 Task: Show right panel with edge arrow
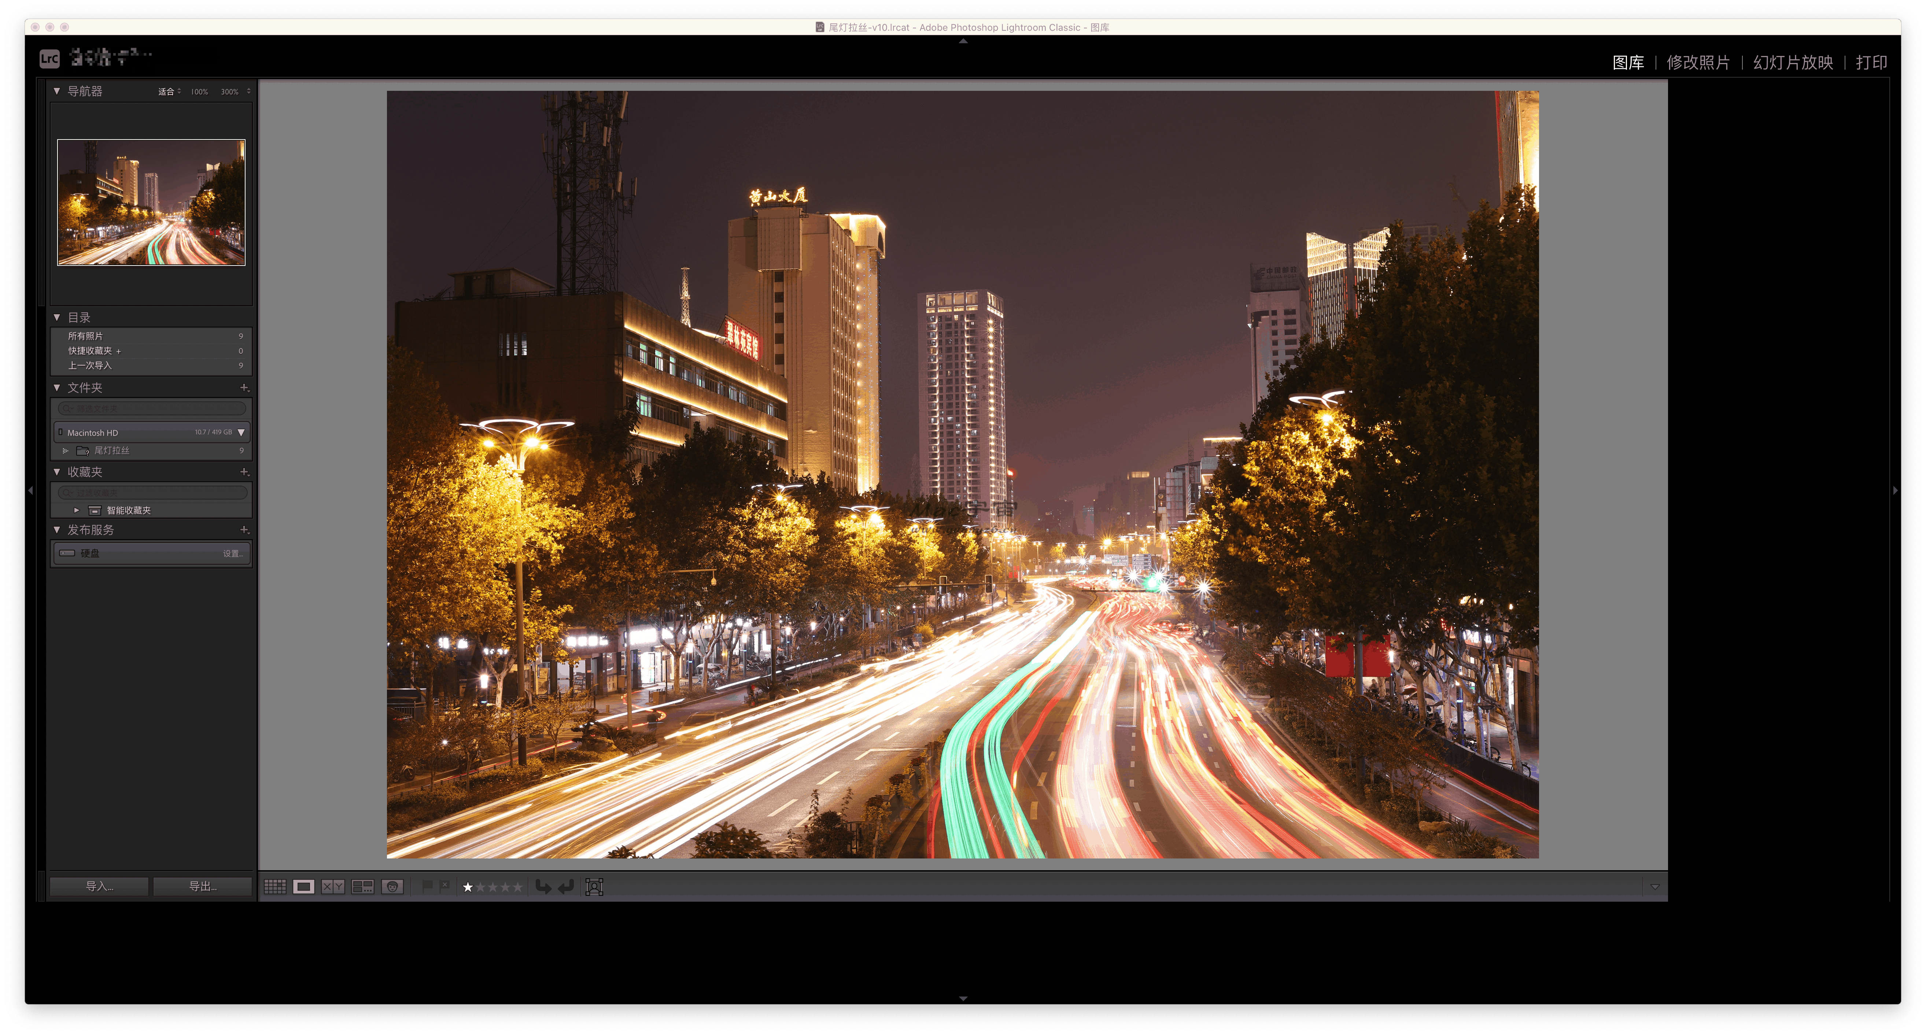[x=1894, y=491]
